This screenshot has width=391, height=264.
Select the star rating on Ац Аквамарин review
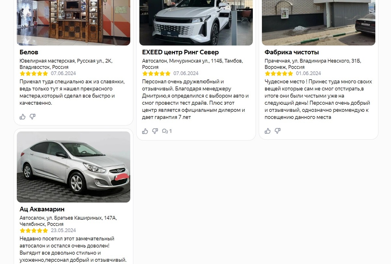click(34, 231)
